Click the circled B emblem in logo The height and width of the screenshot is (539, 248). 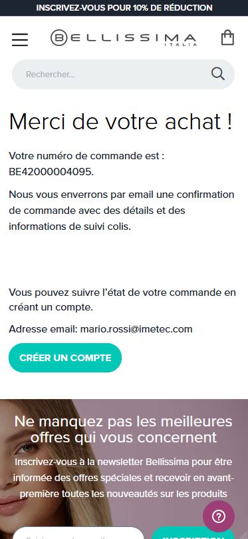(x=59, y=38)
